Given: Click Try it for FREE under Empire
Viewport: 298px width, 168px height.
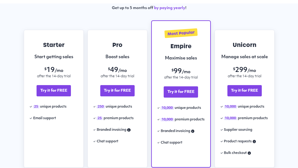Looking at the screenshot, I should pyautogui.click(x=181, y=92).
